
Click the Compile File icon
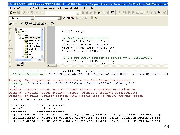click(64, 18)
